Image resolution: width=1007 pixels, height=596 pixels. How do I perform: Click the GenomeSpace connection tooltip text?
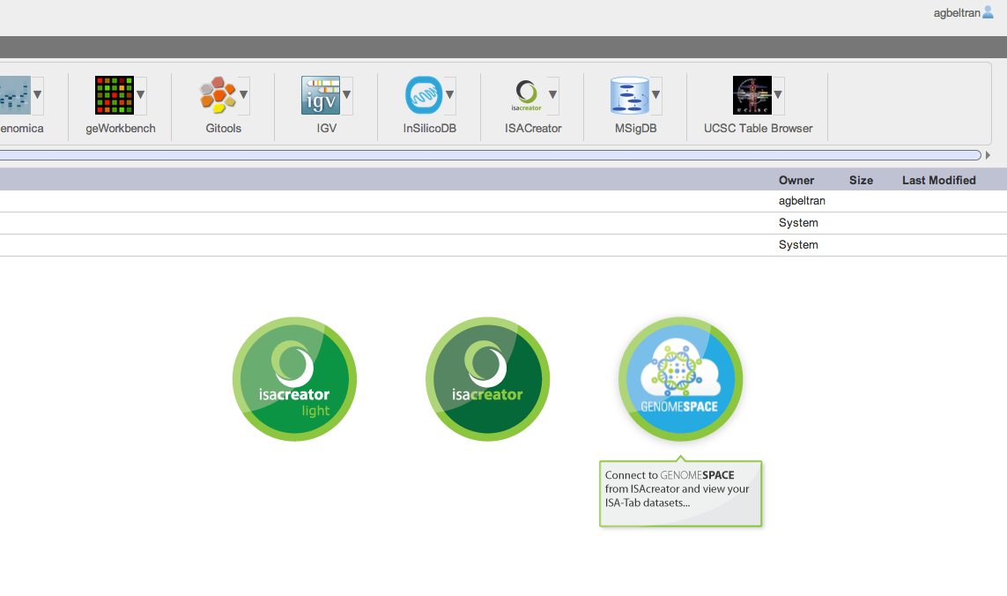pos(677,488)
